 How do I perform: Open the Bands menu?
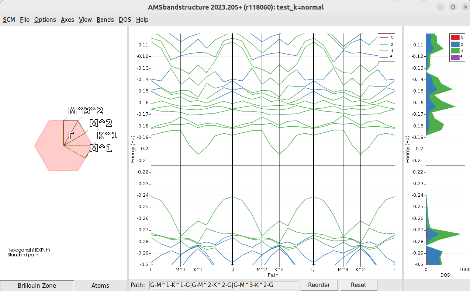pyautogui.click(x=105, y=20)
